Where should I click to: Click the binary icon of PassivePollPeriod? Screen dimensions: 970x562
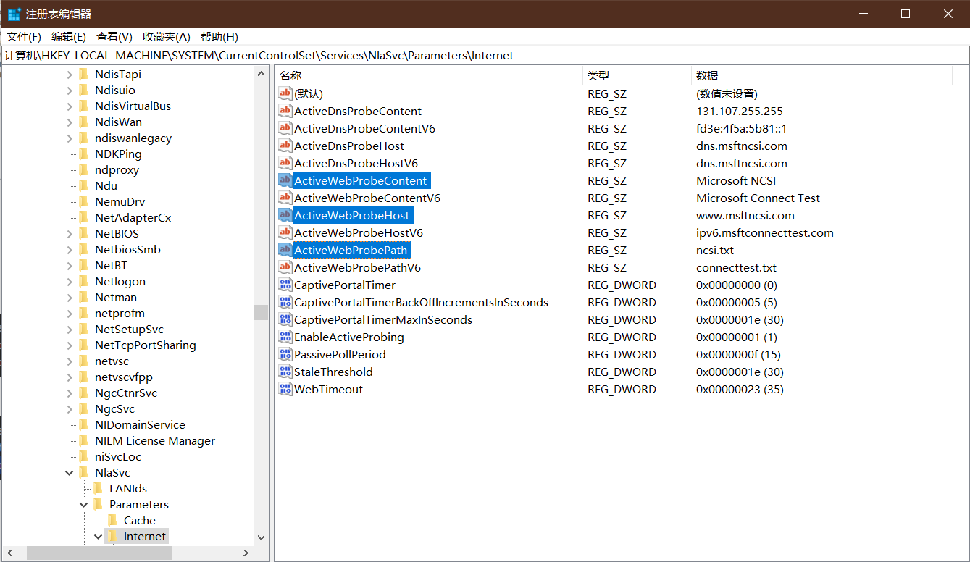click(x=285, y=354)
